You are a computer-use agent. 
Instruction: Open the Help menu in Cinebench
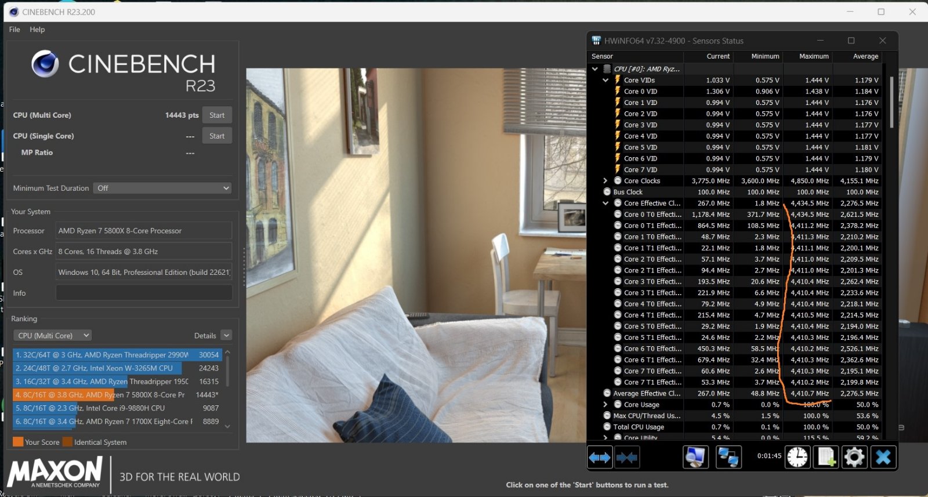click(37, 30)
